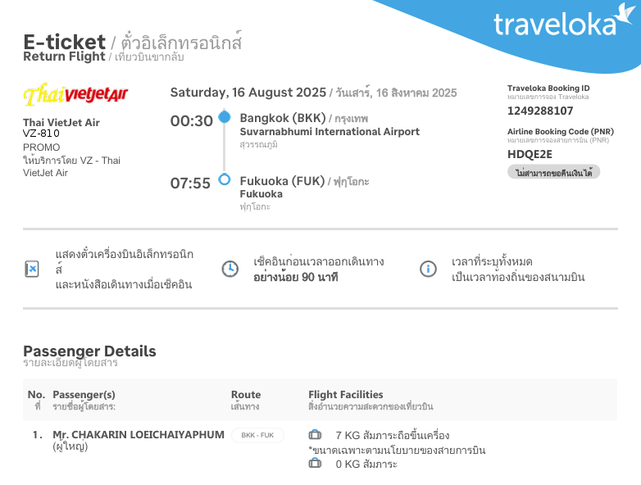
Task: Click the check-in clock icon
Action: point(230,269)
